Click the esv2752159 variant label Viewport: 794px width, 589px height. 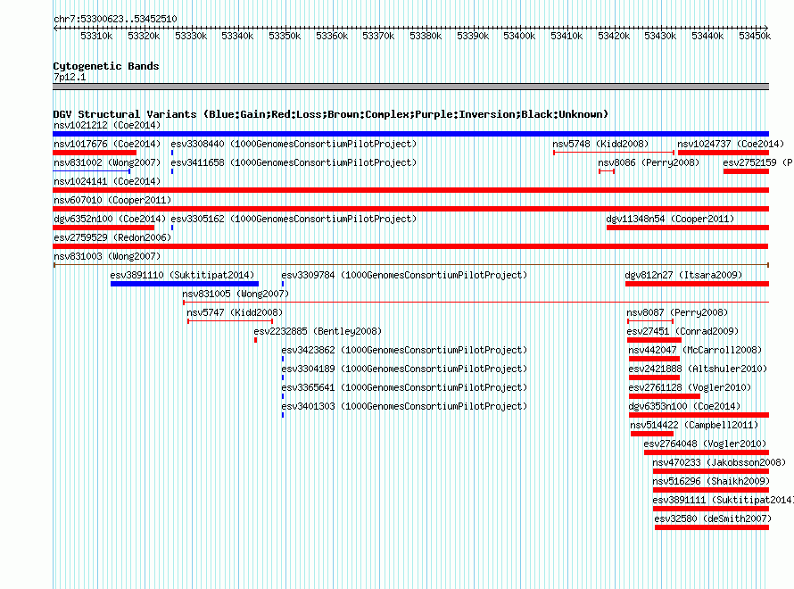click(x=758, y=162)
